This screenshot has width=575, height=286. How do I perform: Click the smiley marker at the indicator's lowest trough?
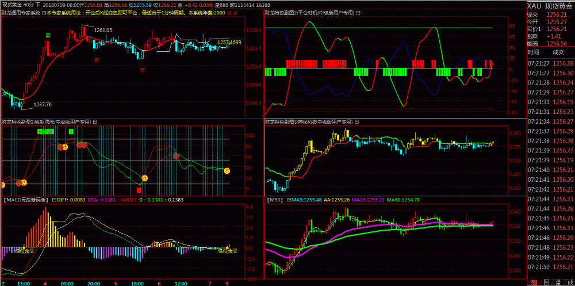[x=145, y=178]
